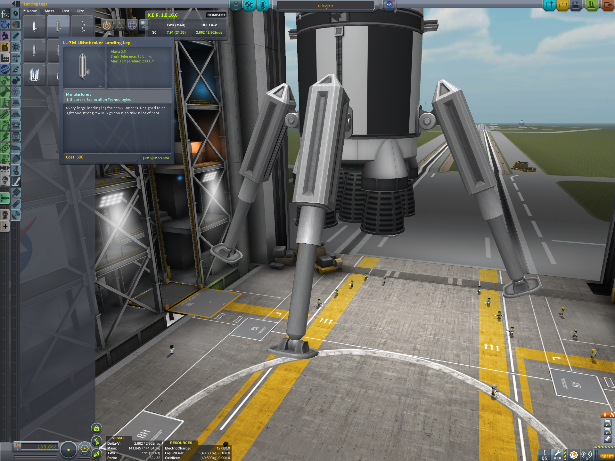
Task: Select the Pods category icon
Action: coord(16,14)
